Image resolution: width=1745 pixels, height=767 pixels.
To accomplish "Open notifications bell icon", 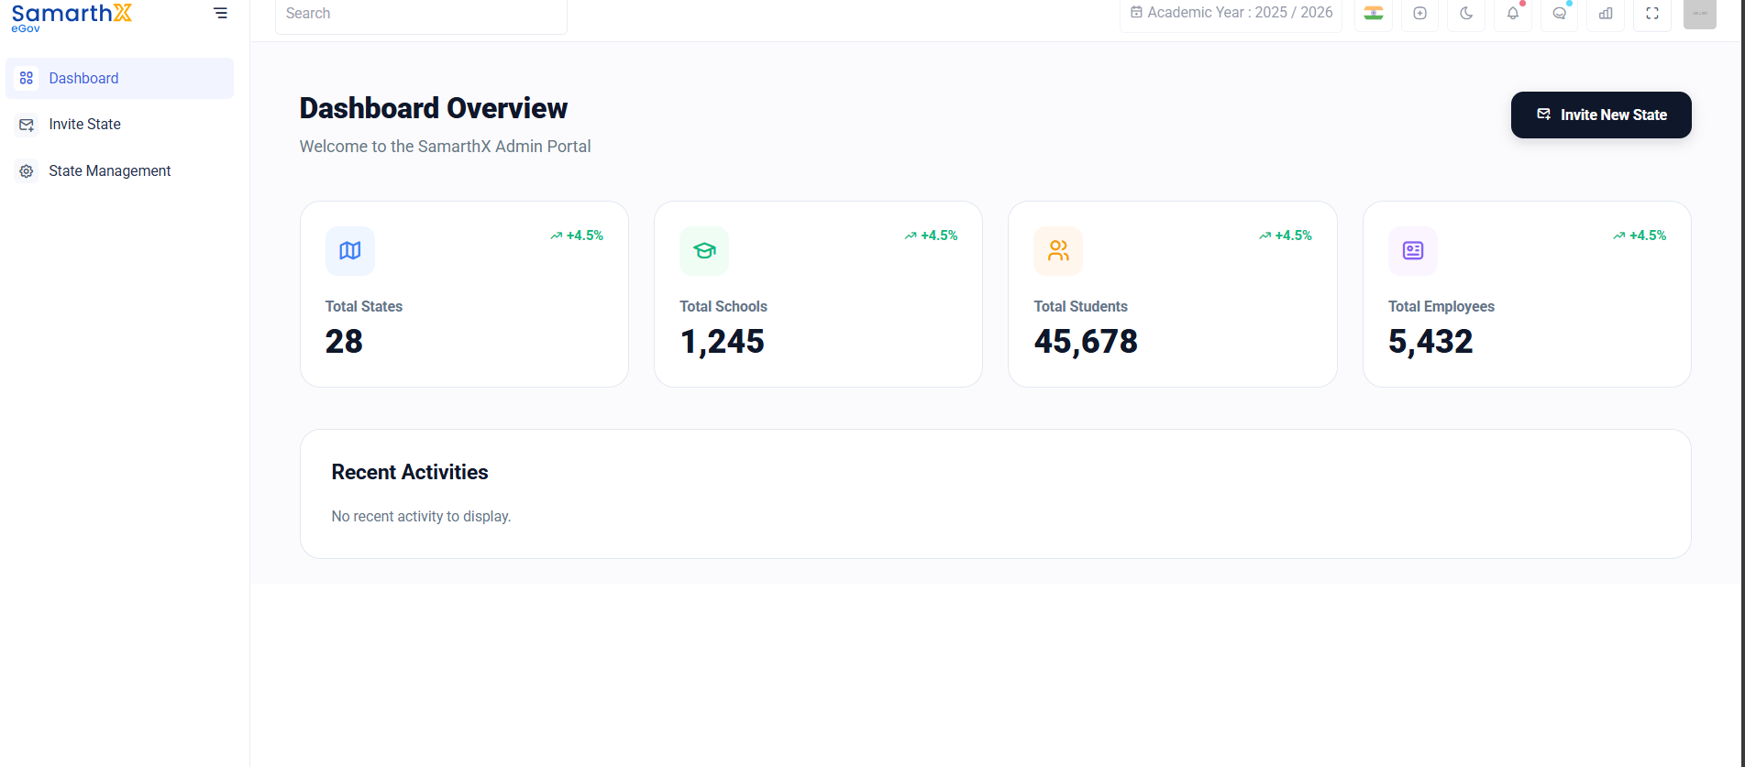I will click(x=1513, y=13).
